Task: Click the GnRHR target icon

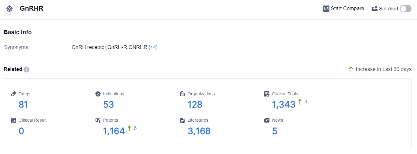Action: [x=9, y=9]
